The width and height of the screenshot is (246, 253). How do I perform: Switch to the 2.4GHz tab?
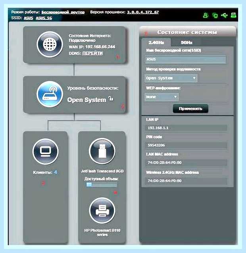click(x=156, y=43)
